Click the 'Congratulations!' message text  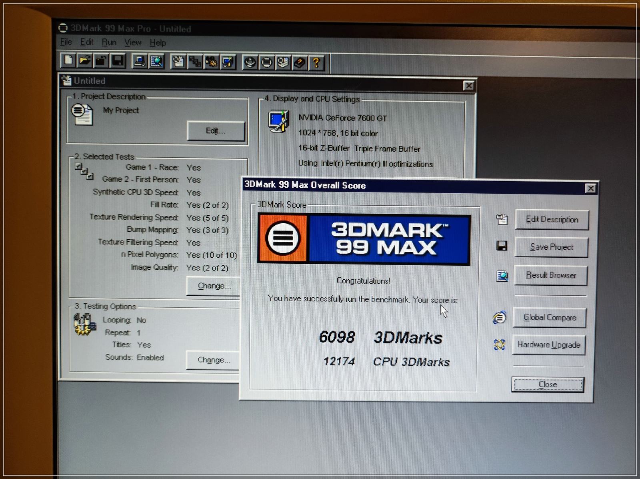point(363,281)
